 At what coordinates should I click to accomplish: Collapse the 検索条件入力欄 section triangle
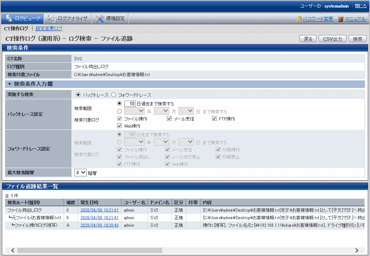[10, 84]
